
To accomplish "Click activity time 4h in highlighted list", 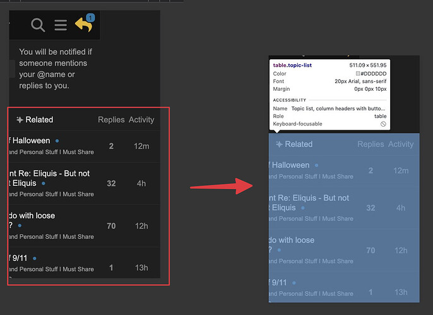I will [401, 208].
